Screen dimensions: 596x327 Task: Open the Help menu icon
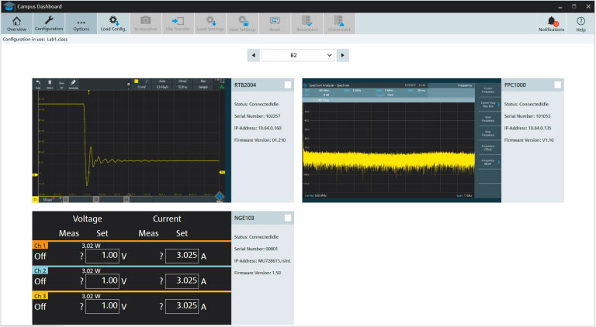(580, 23)
